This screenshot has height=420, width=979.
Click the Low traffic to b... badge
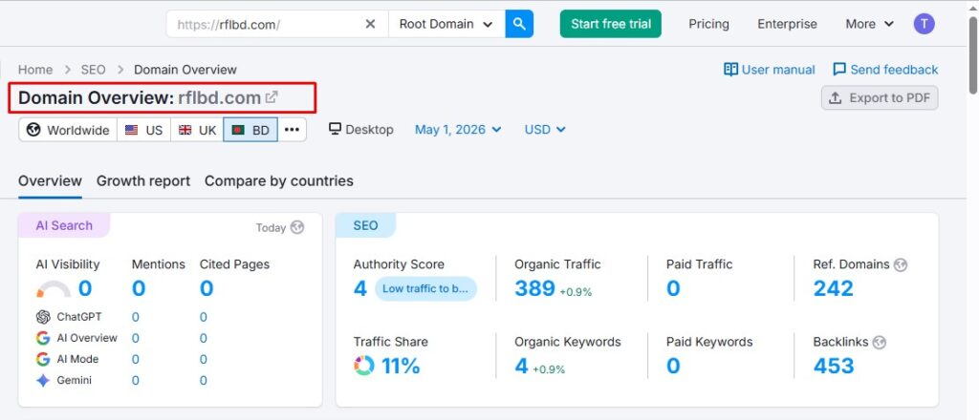(425, 288)
